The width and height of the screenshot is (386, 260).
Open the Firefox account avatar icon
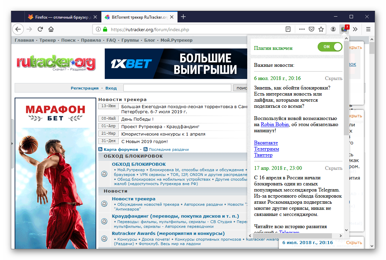(x=333, y=29)
